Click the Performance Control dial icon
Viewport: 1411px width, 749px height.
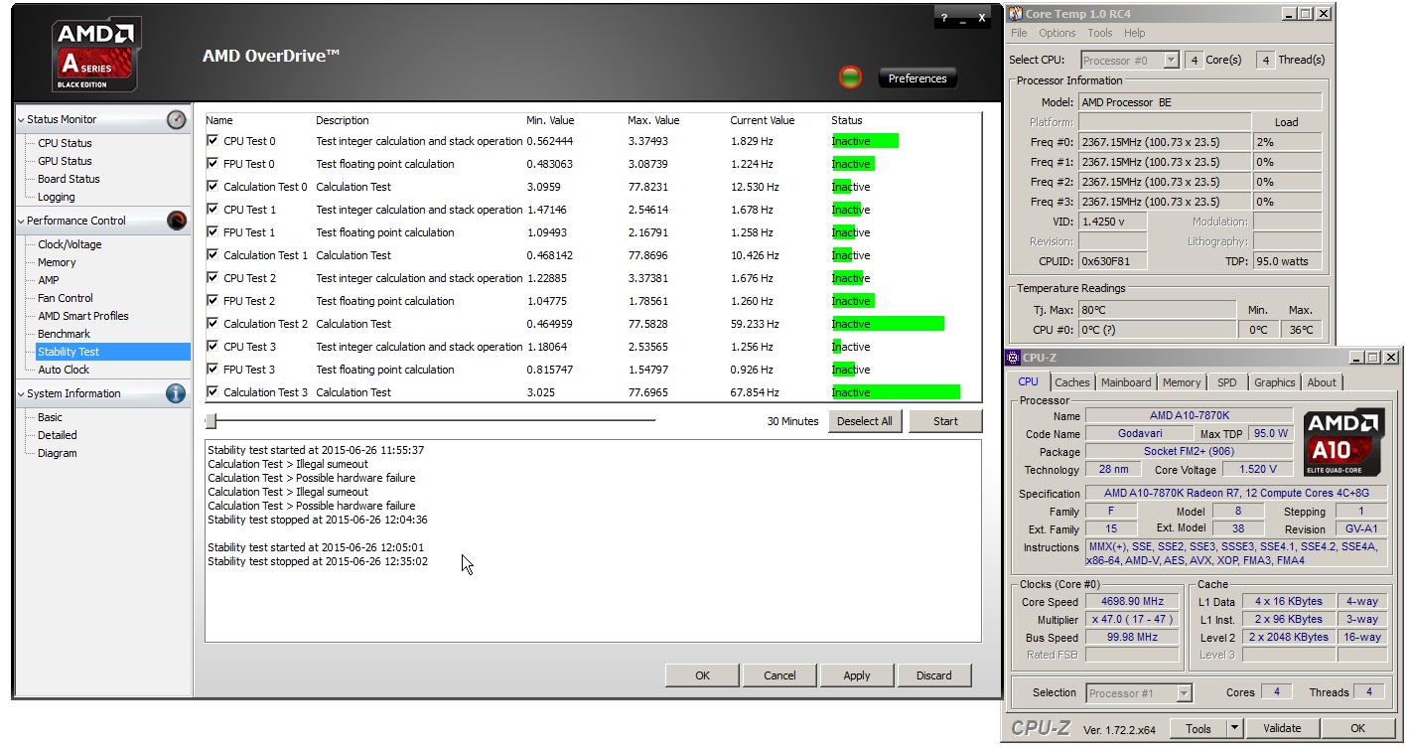pos(176,221)
